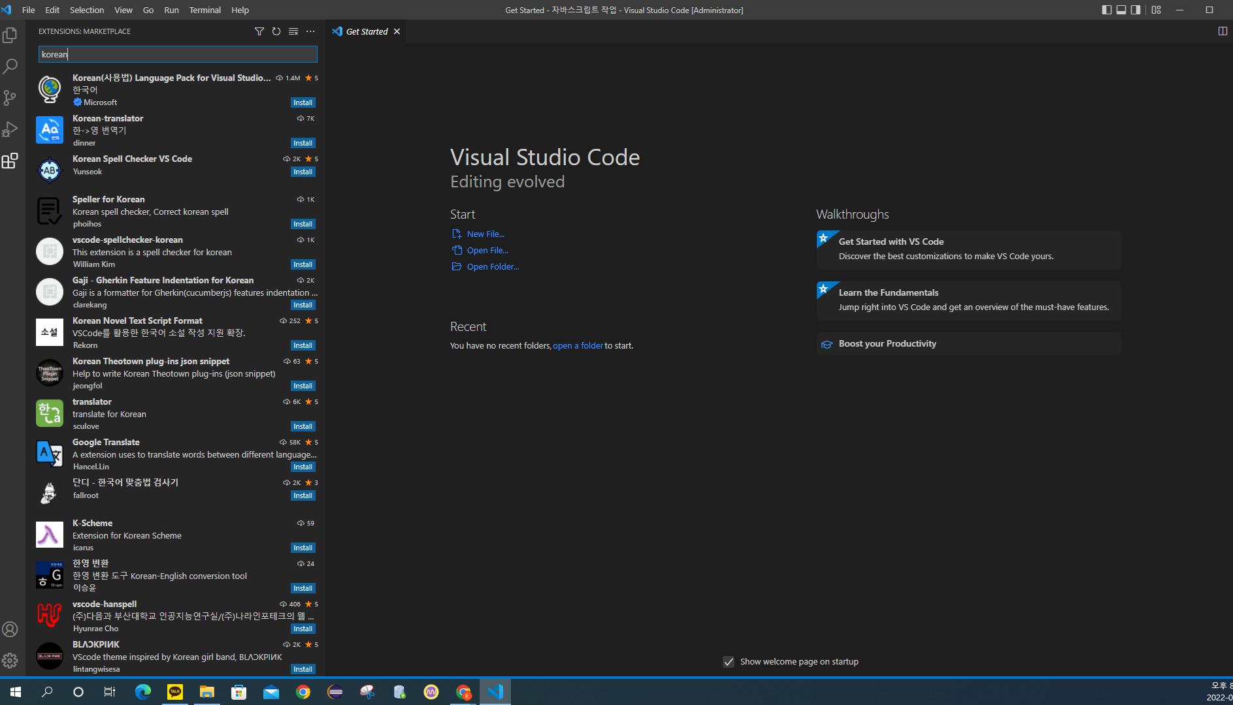Screen dimensions: 1233x705
Task: Close the Get Started tab
Action: (397, 31)
